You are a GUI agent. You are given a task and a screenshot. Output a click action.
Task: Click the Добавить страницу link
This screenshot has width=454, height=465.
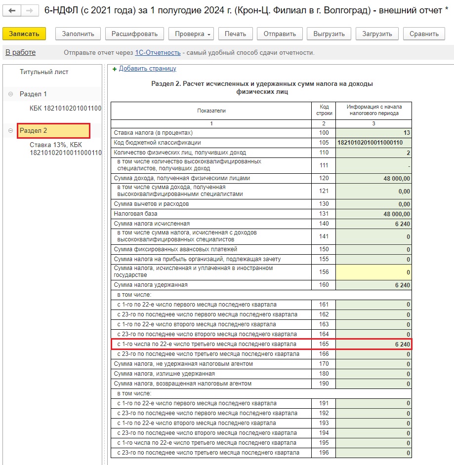148,69
